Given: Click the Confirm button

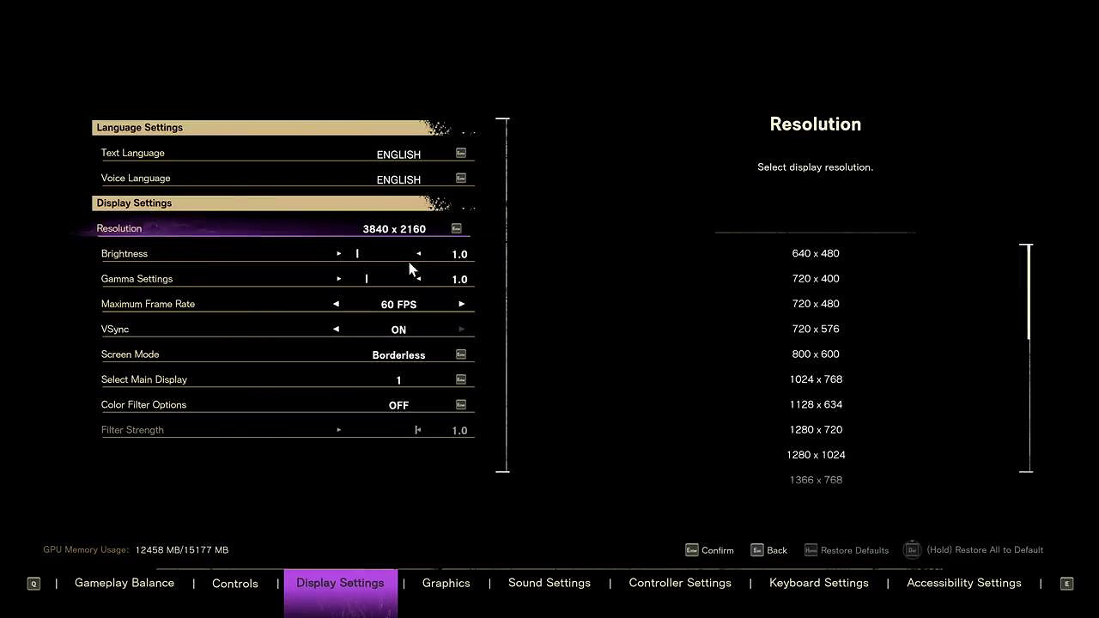Looking at the screenshot, I should coord(709,550).
